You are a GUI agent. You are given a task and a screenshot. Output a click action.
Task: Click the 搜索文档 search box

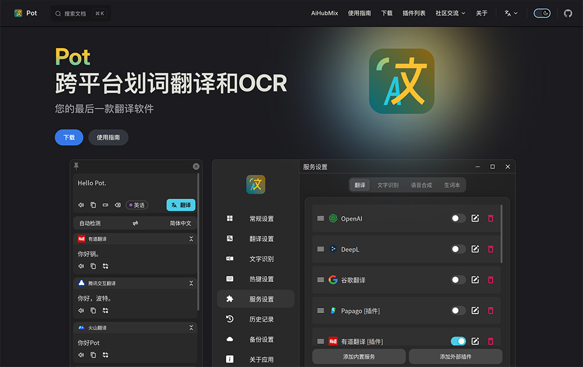pos(80,13)
